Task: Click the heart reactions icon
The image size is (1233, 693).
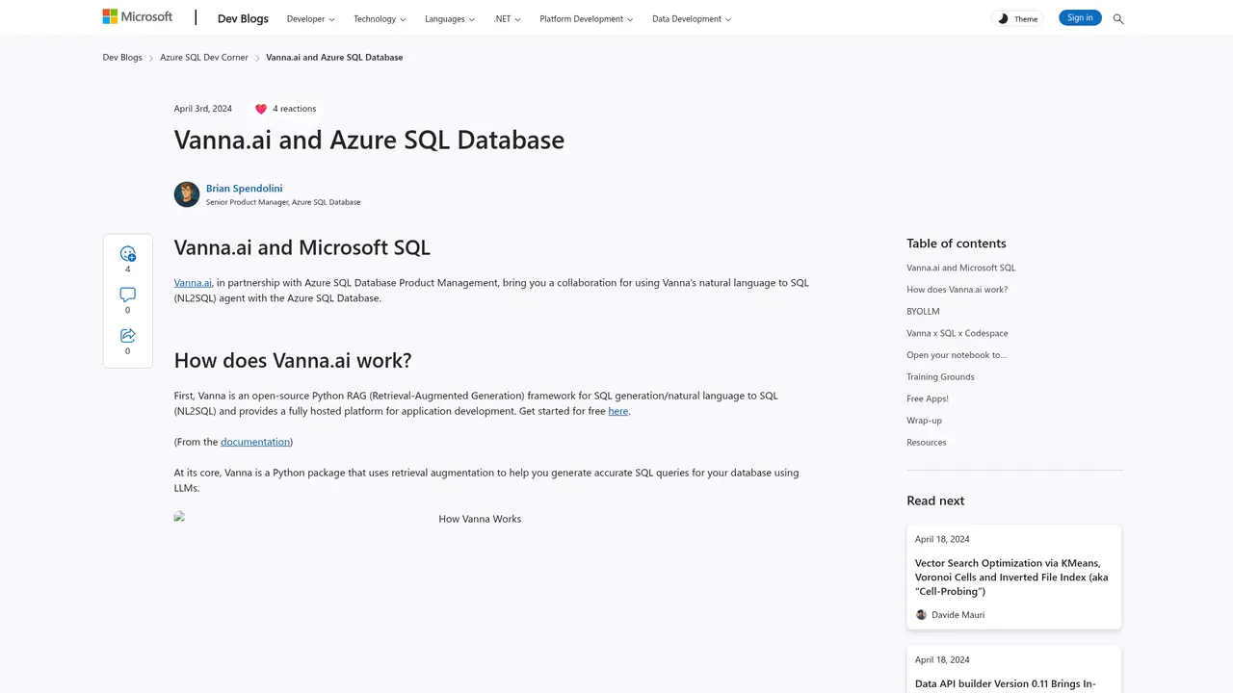Action: (x=261, y=109)
